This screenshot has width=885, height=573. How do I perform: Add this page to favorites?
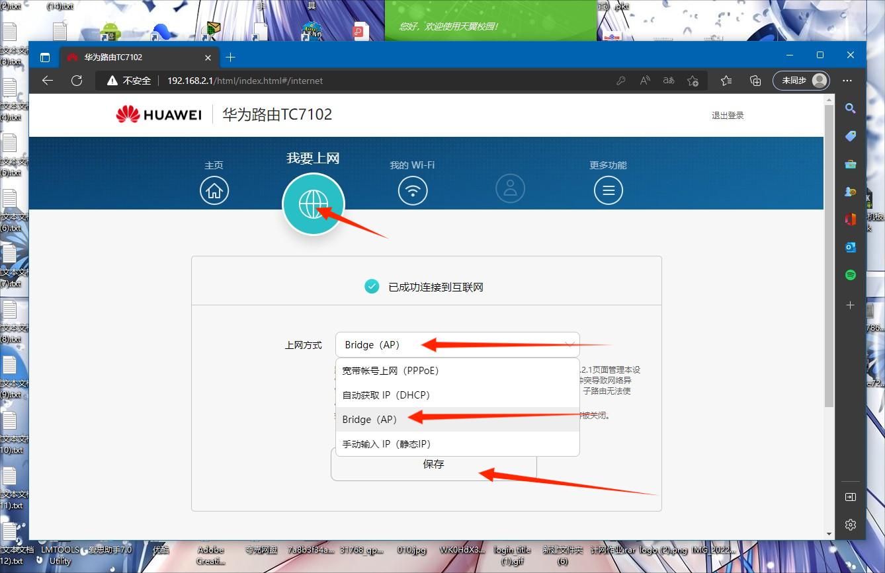(693, 80)
